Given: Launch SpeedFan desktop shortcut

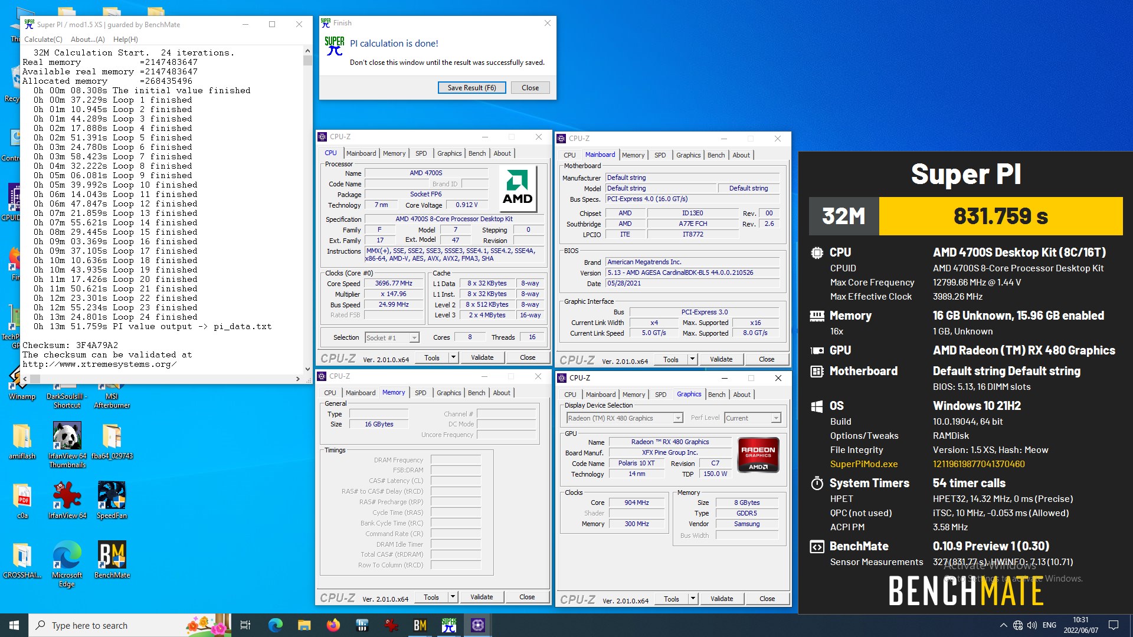Looking at the screenshot, I should pyautogui.click(x=112, y=500).
